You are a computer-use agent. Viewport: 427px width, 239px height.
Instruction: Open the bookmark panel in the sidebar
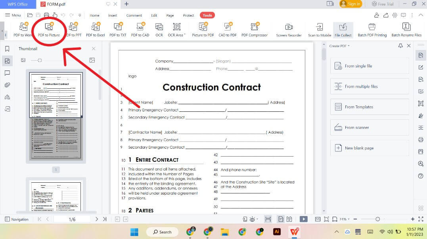[x=6, y=49]
